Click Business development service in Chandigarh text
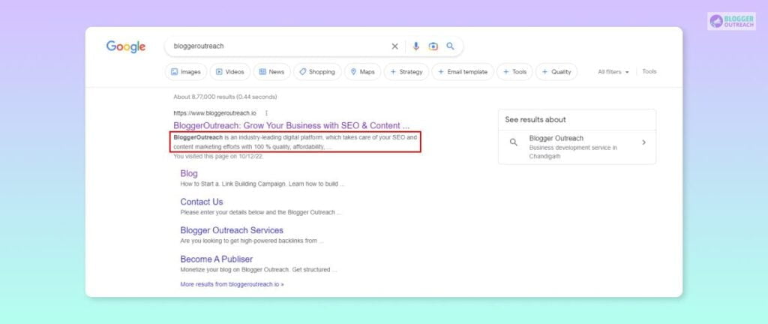Image resolution: width=768 pixels, height=324 pixels. [x=573, y=151]
